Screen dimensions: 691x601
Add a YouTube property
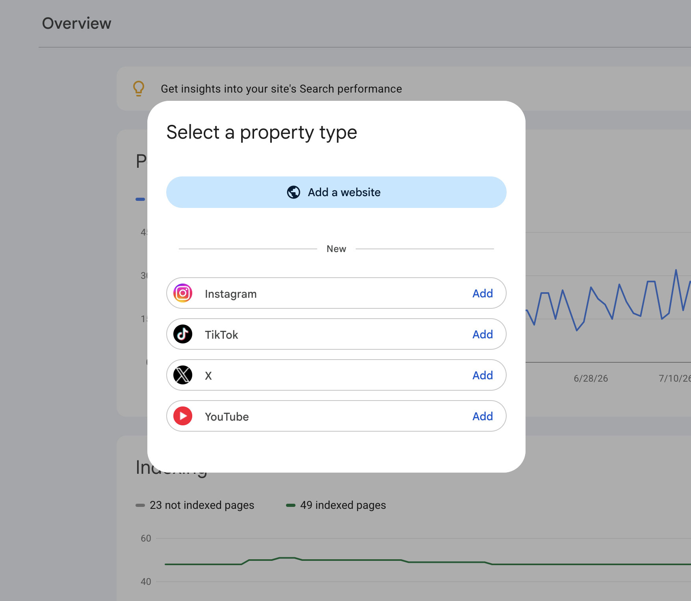(x=483, y=416)
